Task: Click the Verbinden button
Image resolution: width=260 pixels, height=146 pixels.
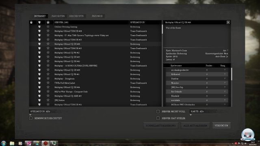Action: 221,125
